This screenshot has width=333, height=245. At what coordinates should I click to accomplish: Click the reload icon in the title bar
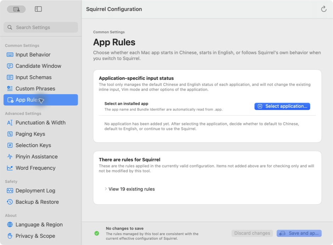324,9
